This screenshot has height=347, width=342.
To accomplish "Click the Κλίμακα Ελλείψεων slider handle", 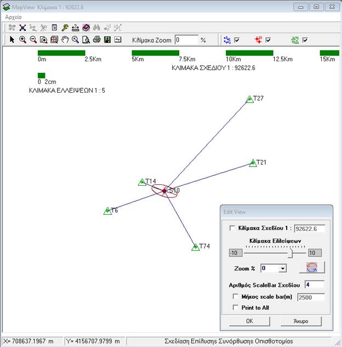I will (x=291, y=253).
